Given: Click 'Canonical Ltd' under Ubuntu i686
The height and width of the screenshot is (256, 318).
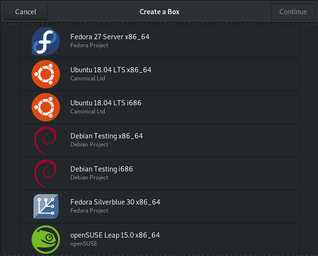Looking at the screenshot, I should 88,111.
